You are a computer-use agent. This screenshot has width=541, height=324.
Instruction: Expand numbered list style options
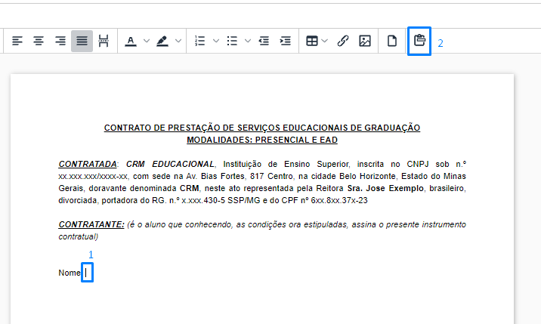point(216,41)
